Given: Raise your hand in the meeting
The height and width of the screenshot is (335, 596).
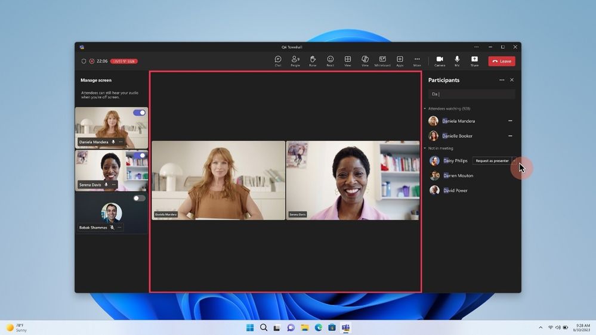Looking at the screenshot, I should point(313,61).
